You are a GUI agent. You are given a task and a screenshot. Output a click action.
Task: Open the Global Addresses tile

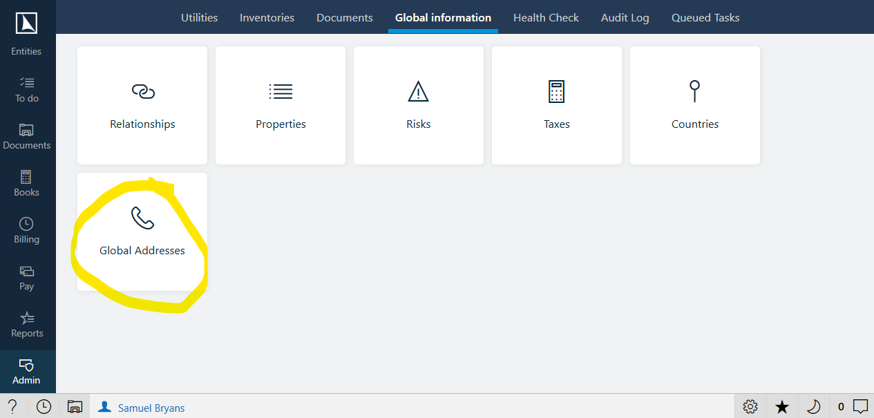pyautogui.click(x=142, y=231)
